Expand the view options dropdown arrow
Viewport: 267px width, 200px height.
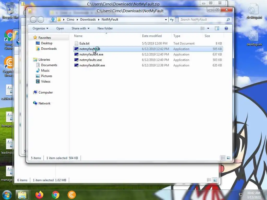coord(208,28)
